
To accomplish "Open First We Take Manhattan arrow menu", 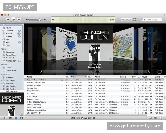I will [x=62, y=80].
